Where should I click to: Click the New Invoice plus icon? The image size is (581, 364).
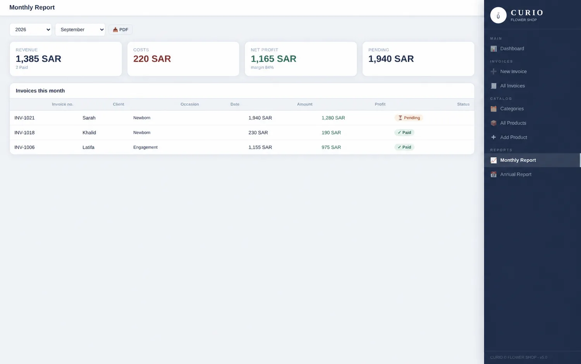pos(493,72)
